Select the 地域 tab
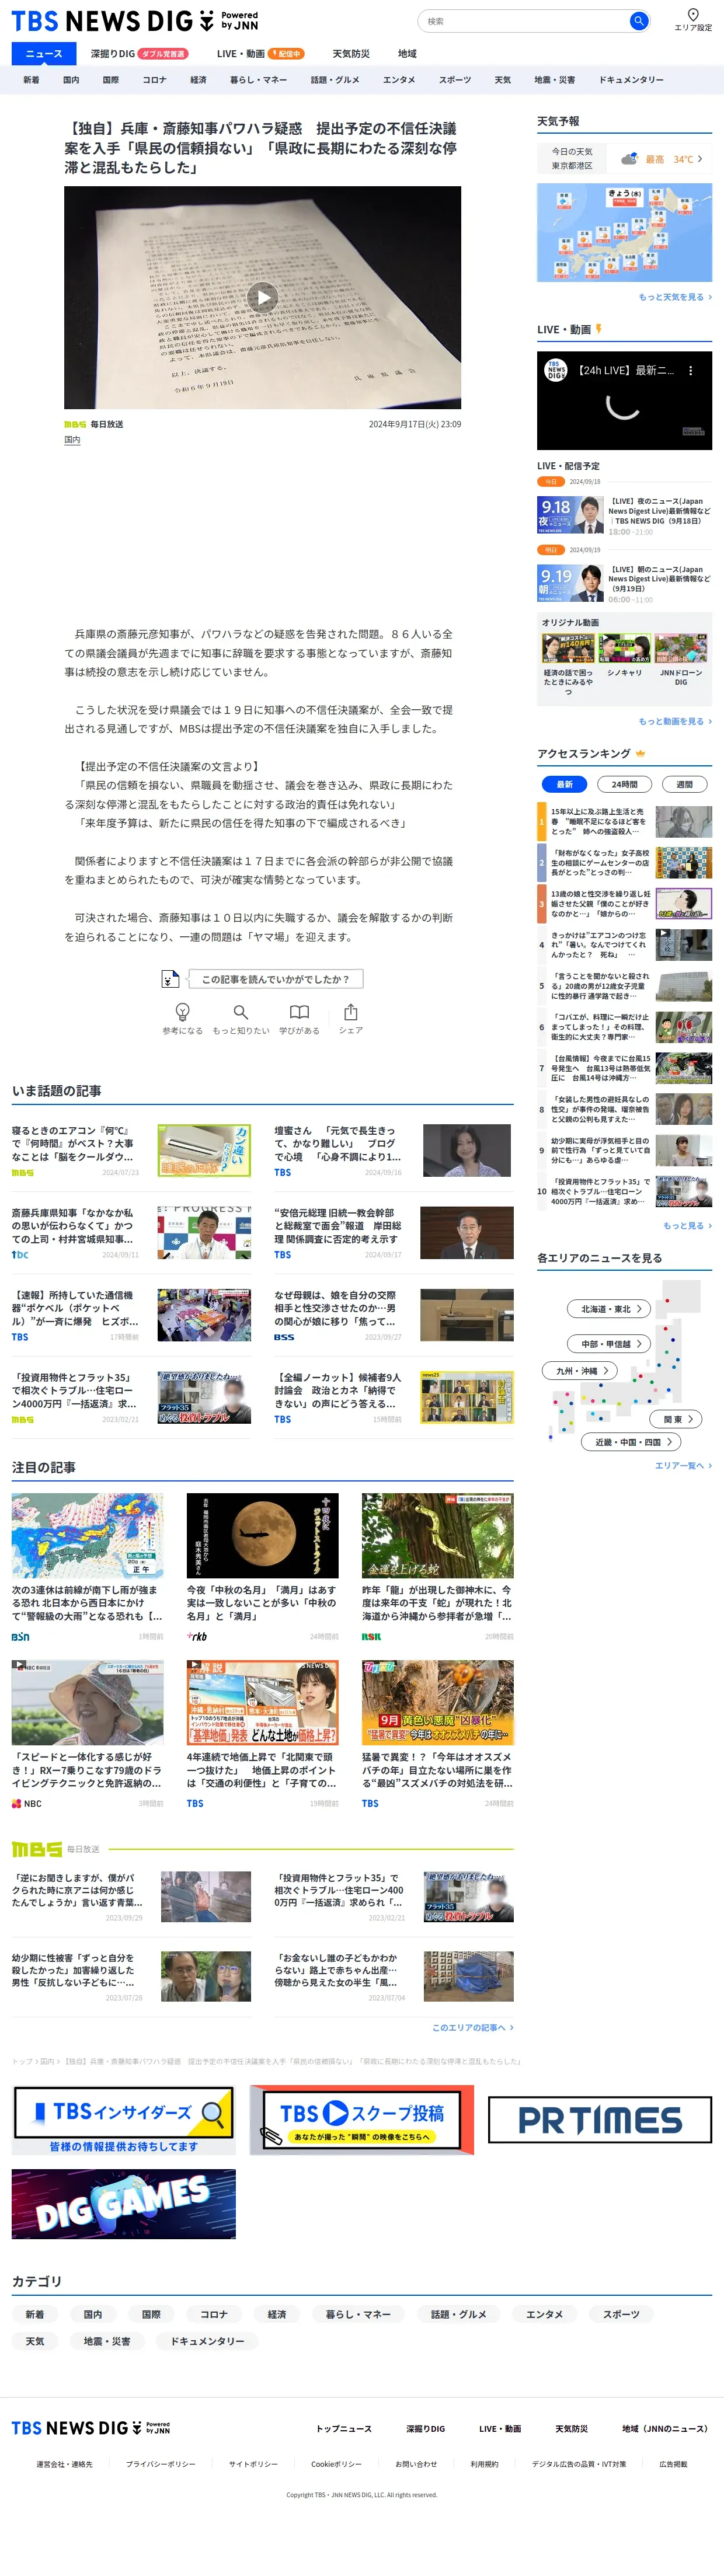The width and height of the screenshot is (724, 2576). (407, 54)
